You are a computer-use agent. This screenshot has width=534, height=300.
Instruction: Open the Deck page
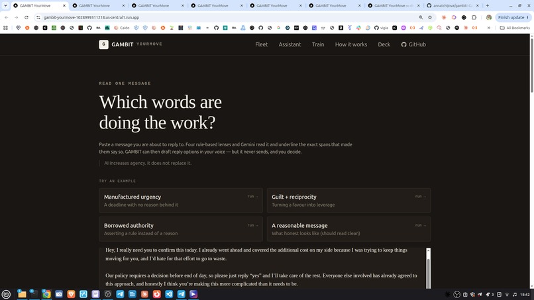(x=384, y=44)
